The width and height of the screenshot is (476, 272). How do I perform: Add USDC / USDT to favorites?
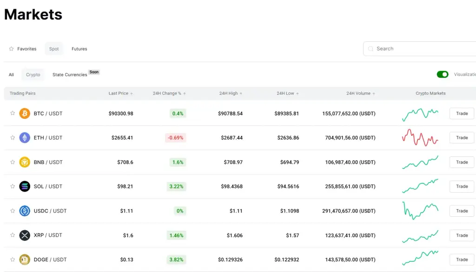pyautogui.click(x=13, y=210)
